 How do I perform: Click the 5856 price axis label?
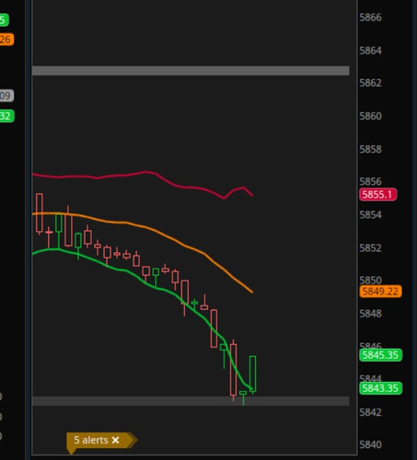pos(371,181)
